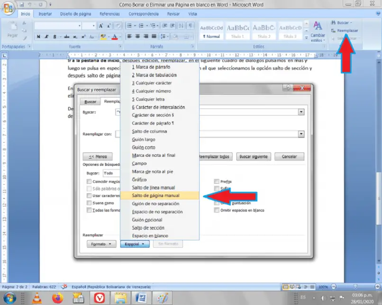382x305 pixels.
Task: Align text right in Párrafo group
Action: (146, 36)
